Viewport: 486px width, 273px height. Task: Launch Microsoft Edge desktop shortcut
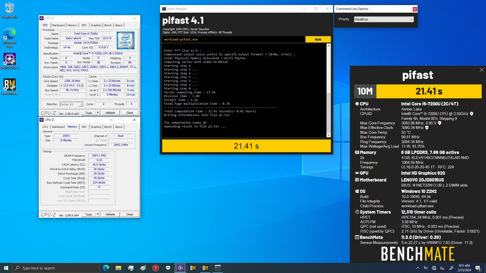[9, 37]
